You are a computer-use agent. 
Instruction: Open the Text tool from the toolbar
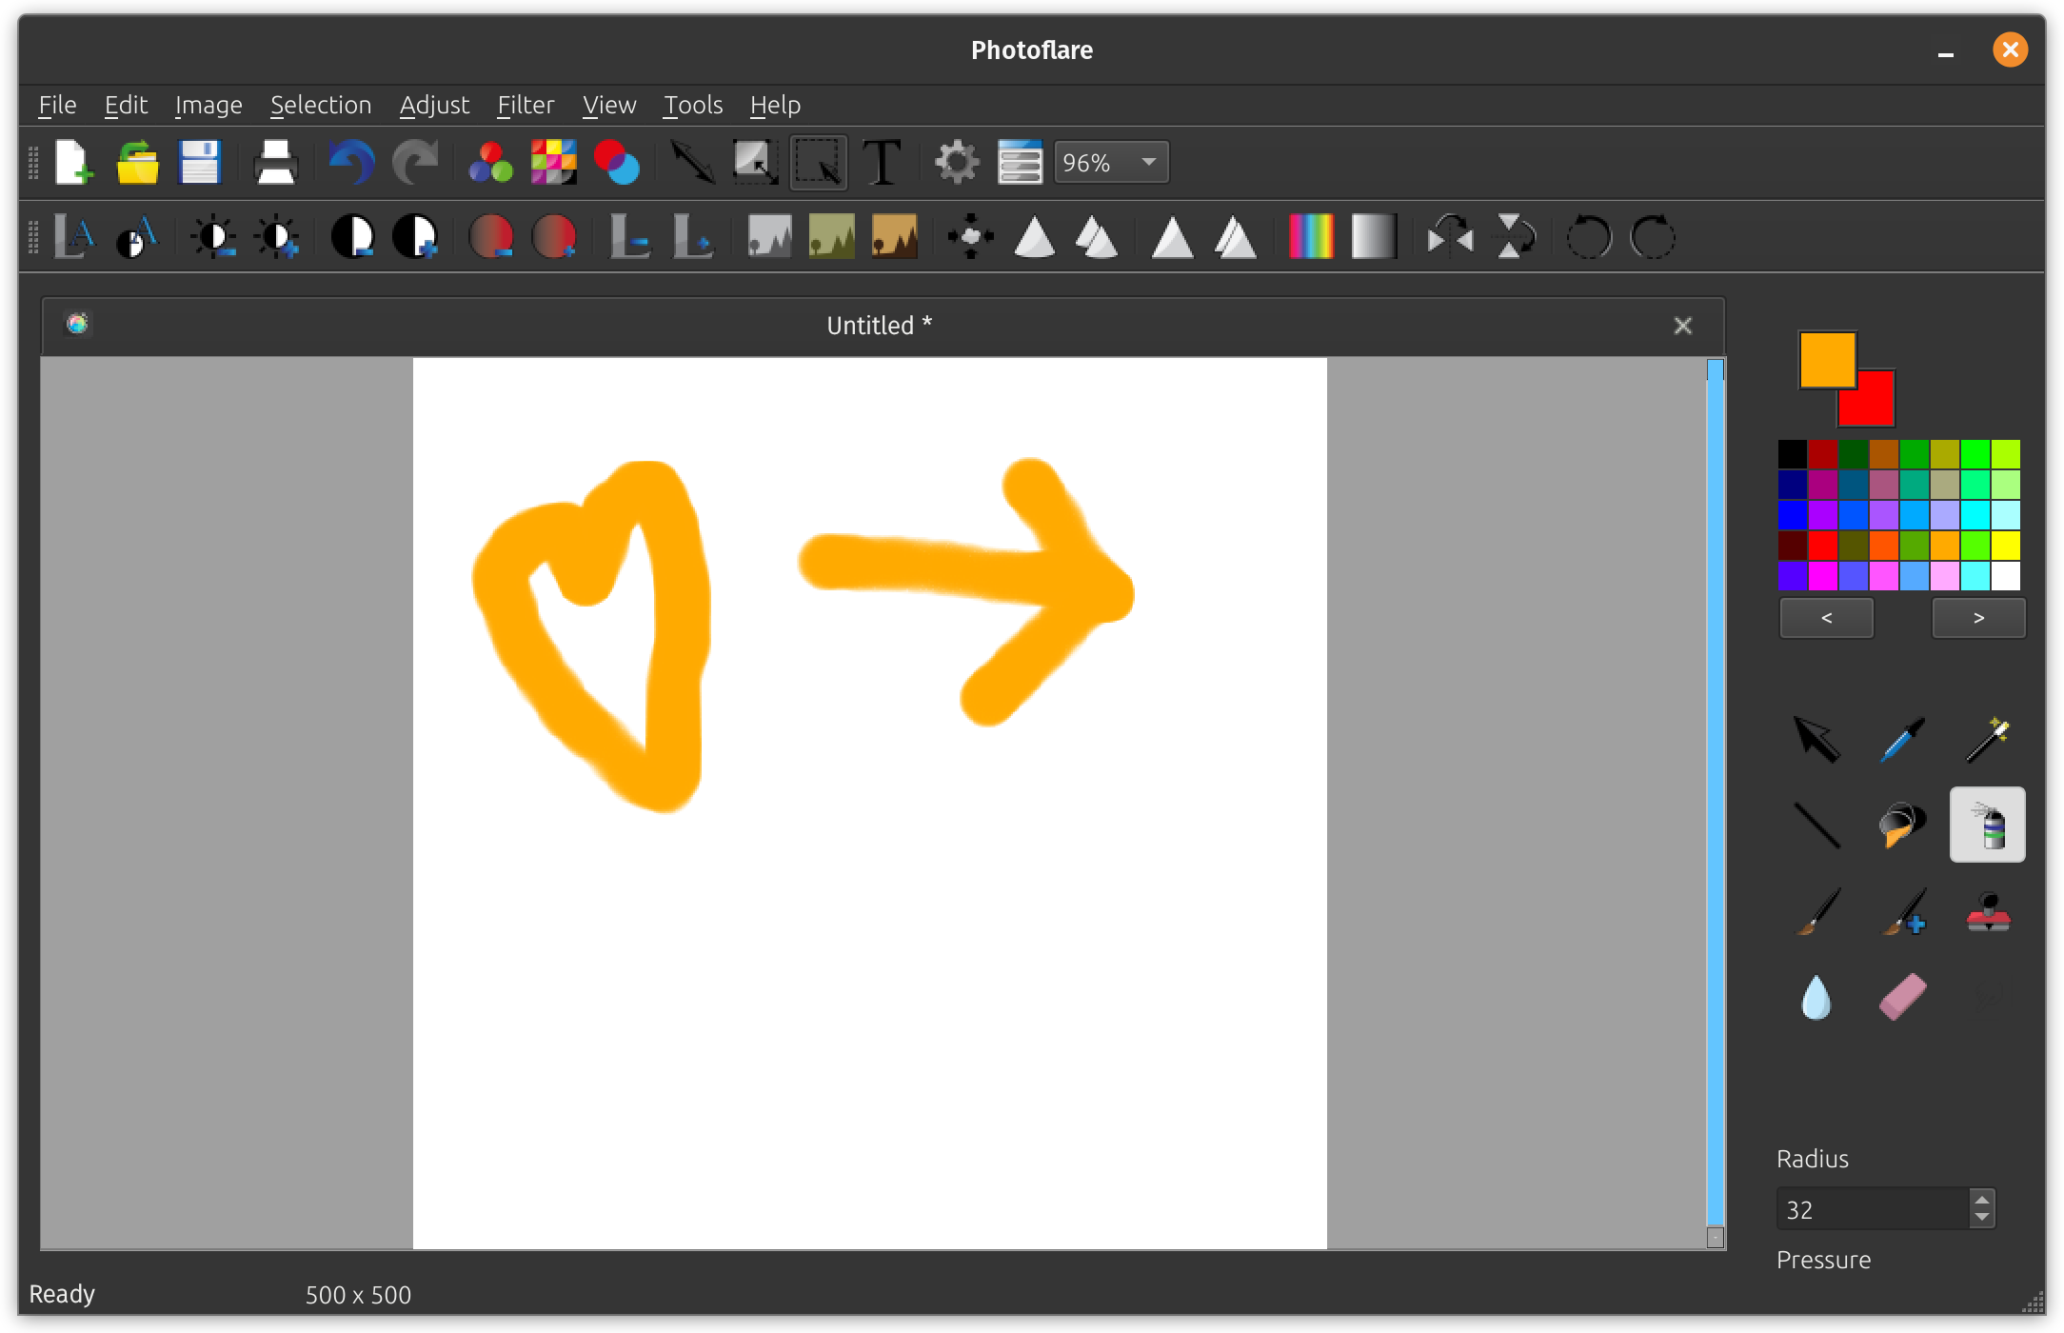pos(881,162)
